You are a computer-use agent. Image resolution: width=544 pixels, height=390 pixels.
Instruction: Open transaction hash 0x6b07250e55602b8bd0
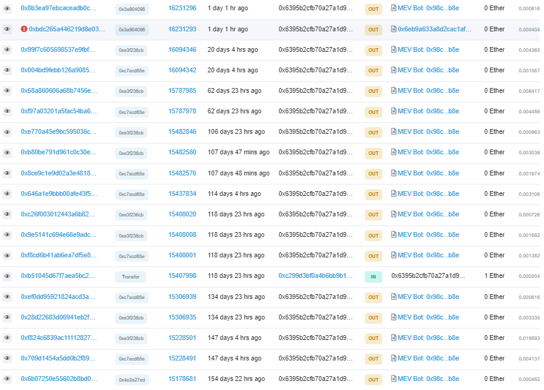pos(59,379)
